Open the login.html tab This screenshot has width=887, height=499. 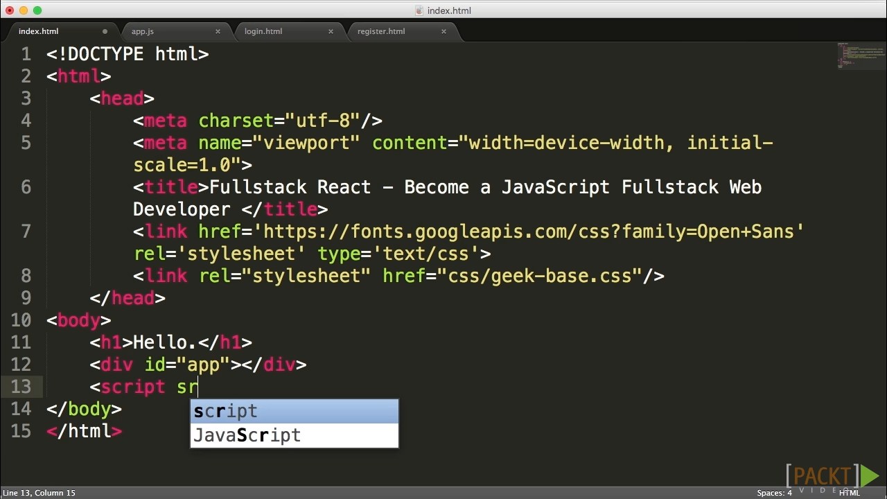tap(263, 31)
